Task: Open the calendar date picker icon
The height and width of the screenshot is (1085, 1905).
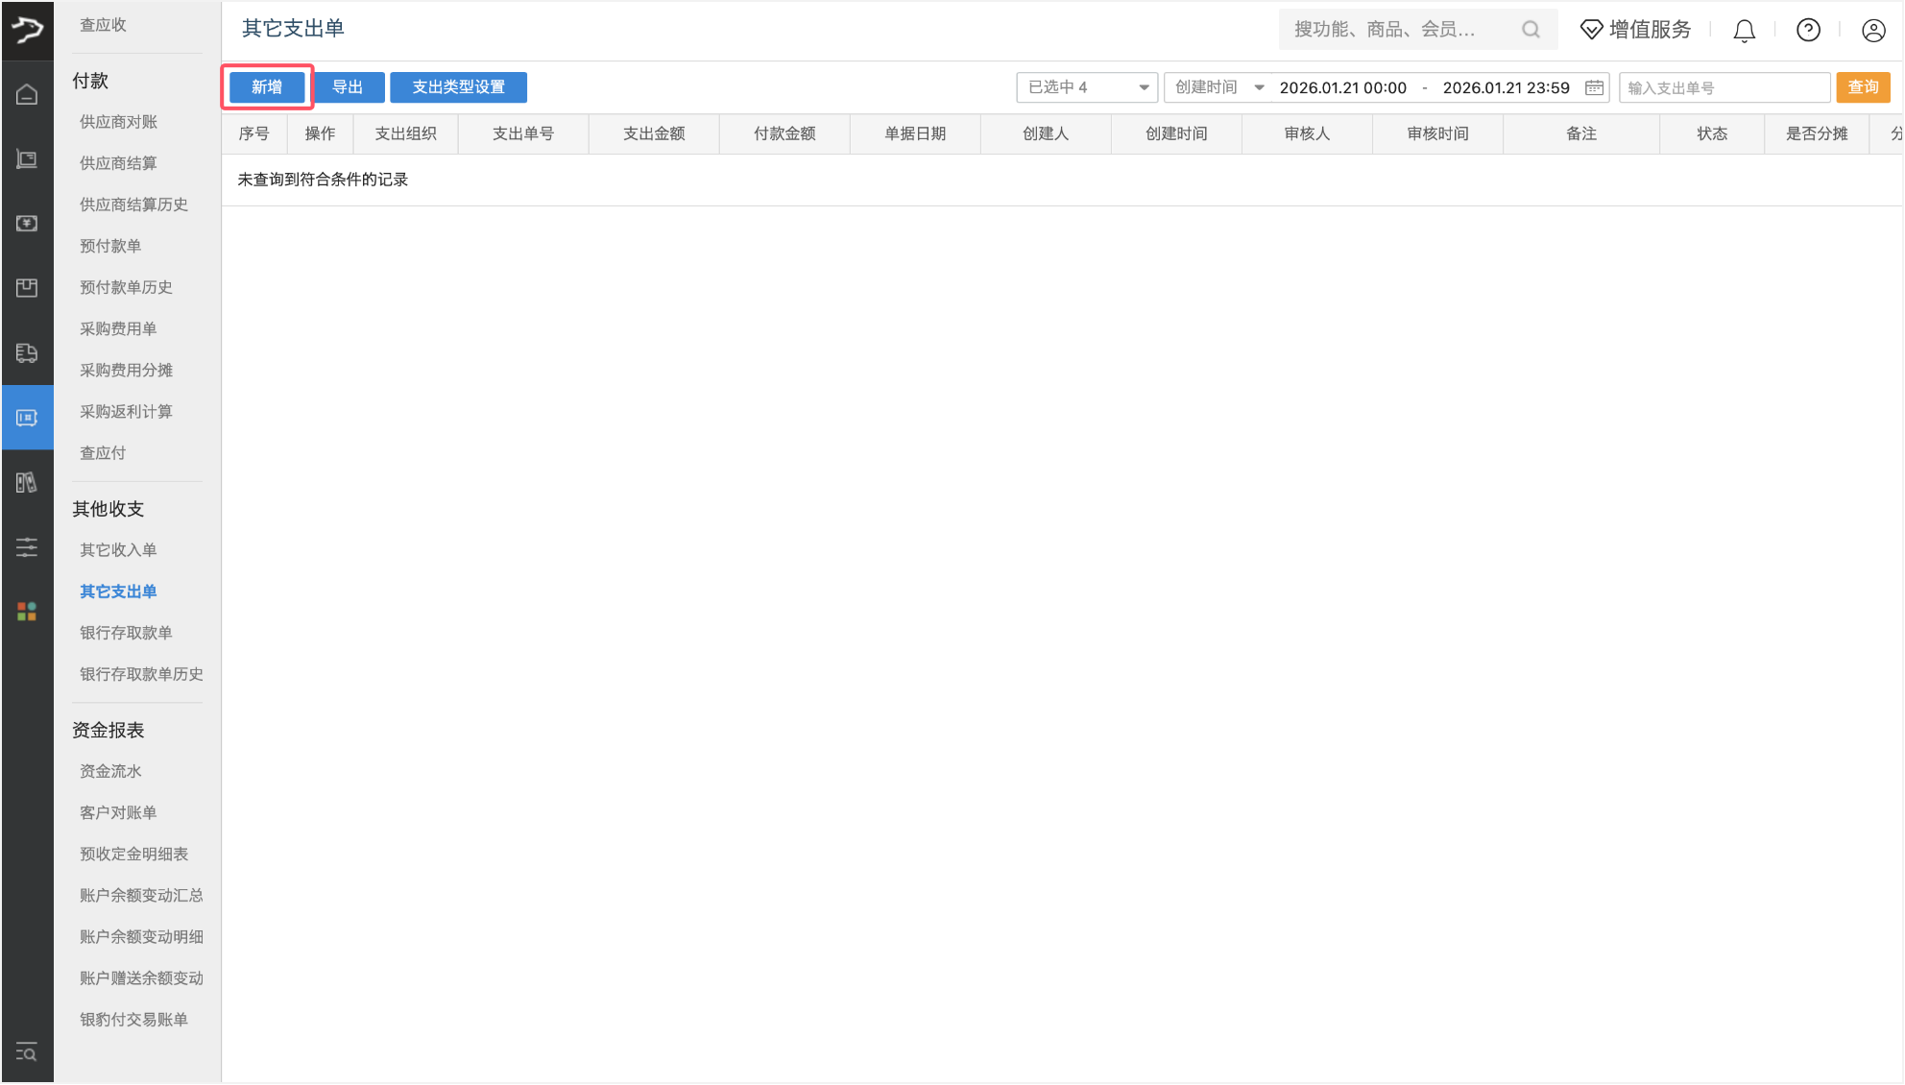Action: pos(1594,87)
